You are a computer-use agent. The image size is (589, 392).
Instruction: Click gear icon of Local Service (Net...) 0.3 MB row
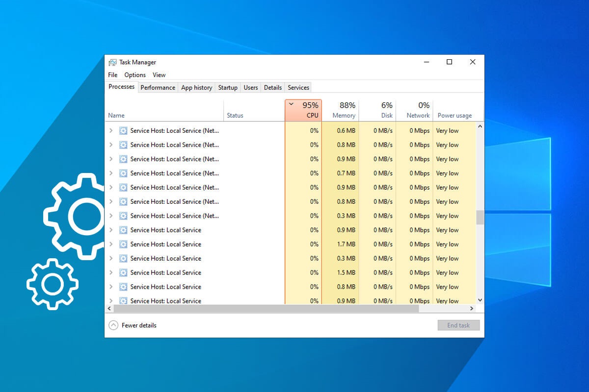coord(123,216)
